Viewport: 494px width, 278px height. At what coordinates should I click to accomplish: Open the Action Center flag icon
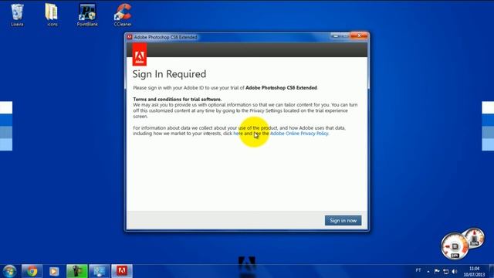[x=437, y=271]
